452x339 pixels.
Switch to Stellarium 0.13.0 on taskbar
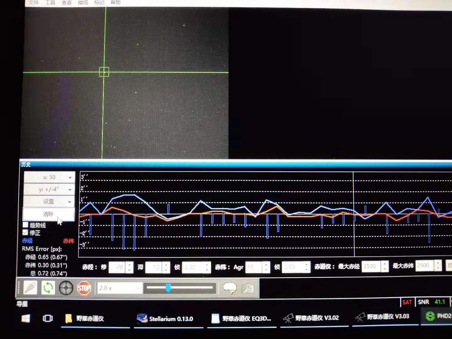pyautogui.click(x=169, y=319)
